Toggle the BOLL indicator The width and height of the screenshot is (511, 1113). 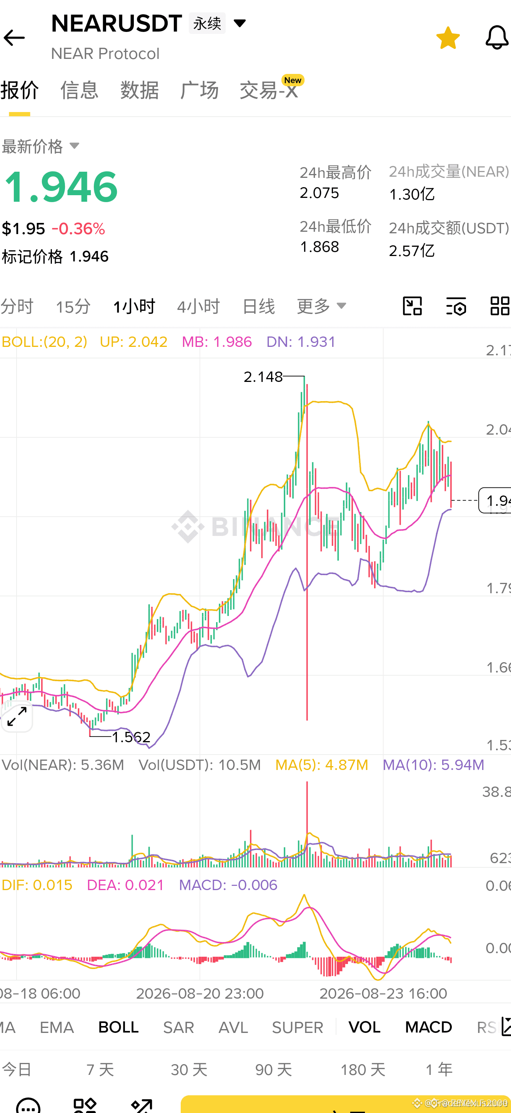pos(119,1027)
